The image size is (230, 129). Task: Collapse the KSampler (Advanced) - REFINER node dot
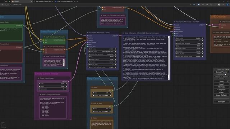[175, 22]
